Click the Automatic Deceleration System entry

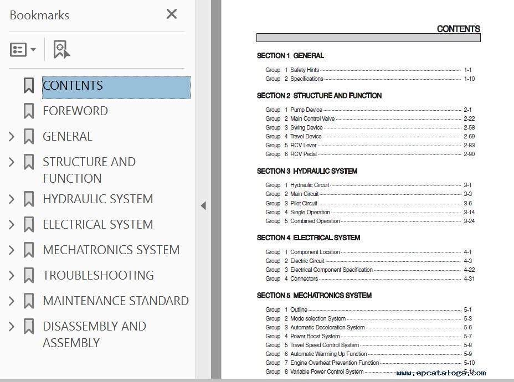tap(368, 327)
